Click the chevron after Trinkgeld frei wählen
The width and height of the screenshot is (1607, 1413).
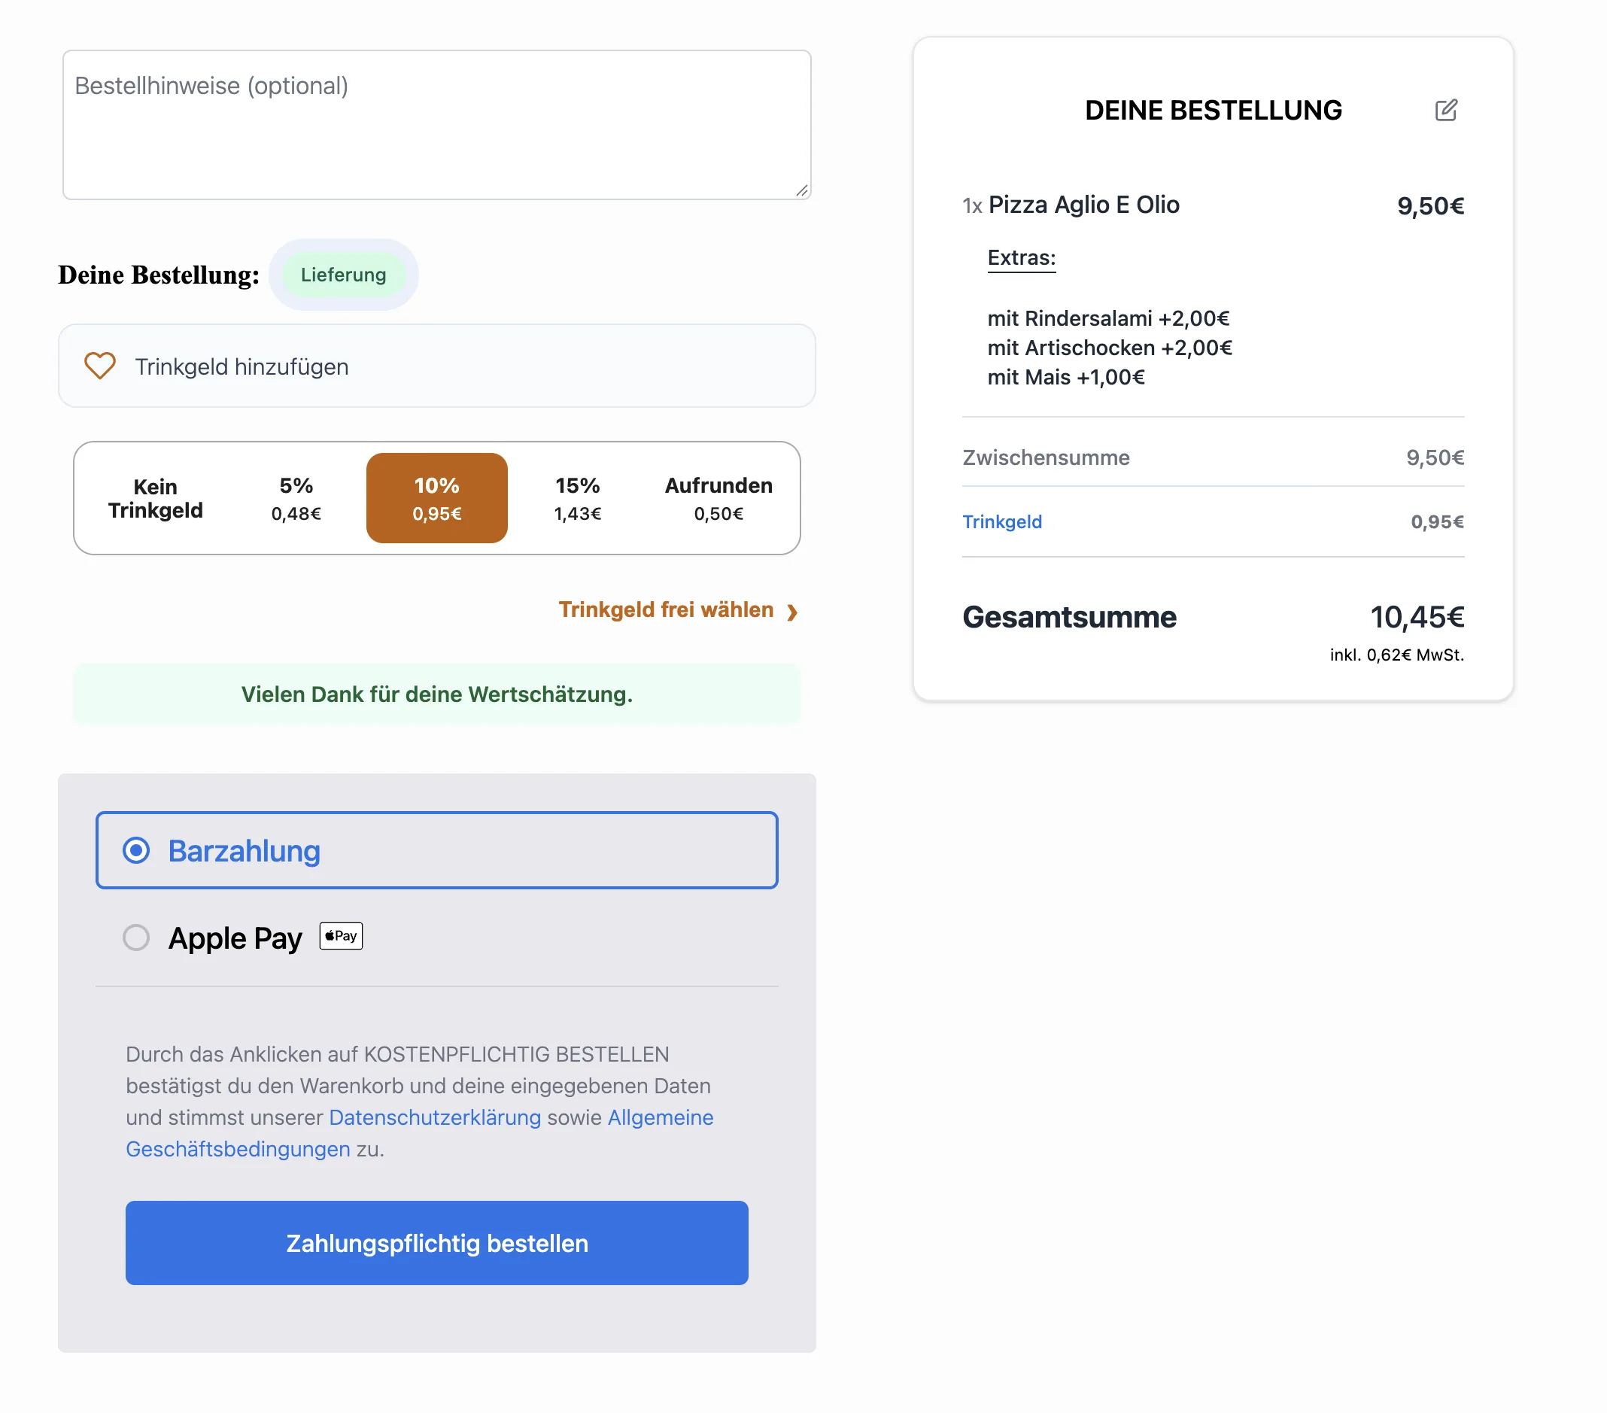point(791,612)
